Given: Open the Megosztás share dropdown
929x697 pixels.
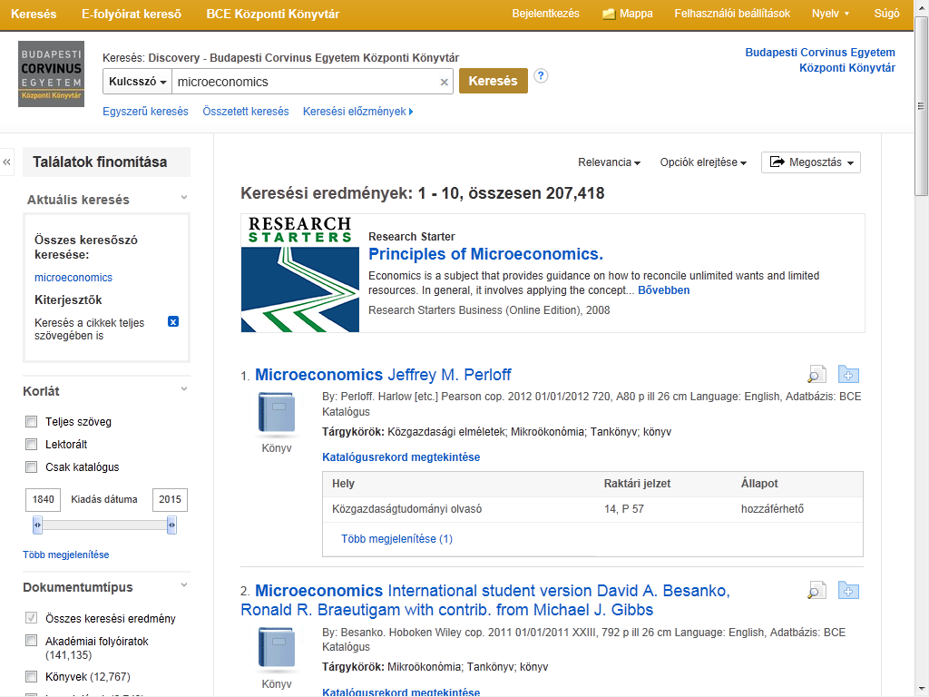Looking at the screenshot, I should coord(811,162).
